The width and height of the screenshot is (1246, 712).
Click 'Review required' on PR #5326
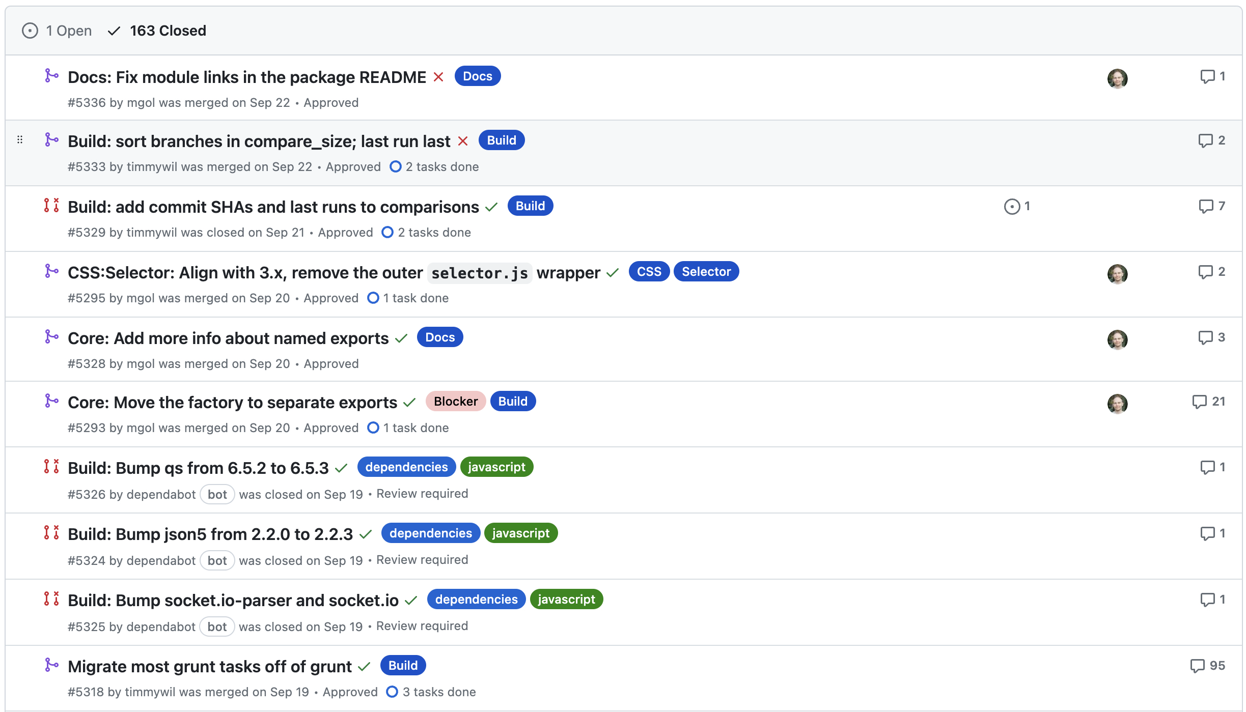point(422,494)
